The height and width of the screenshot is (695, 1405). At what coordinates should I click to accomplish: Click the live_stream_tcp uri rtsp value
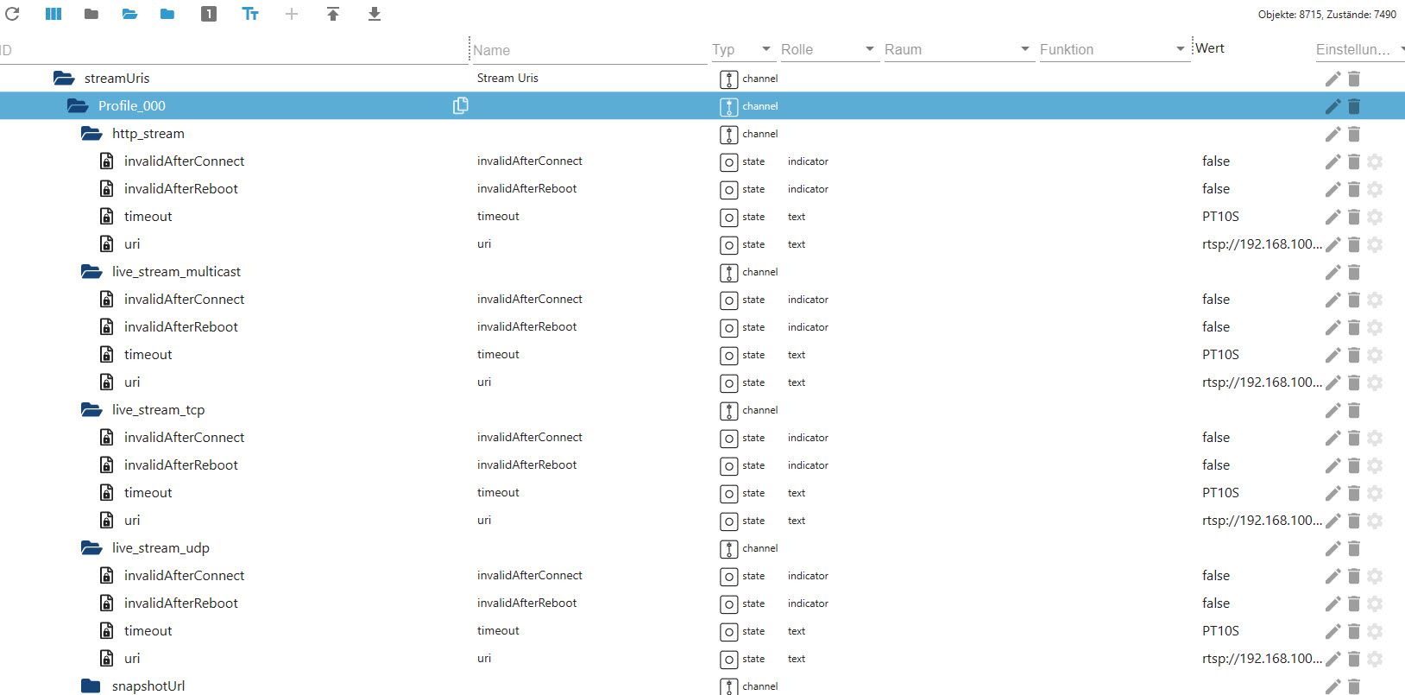tap(1262, 520)
